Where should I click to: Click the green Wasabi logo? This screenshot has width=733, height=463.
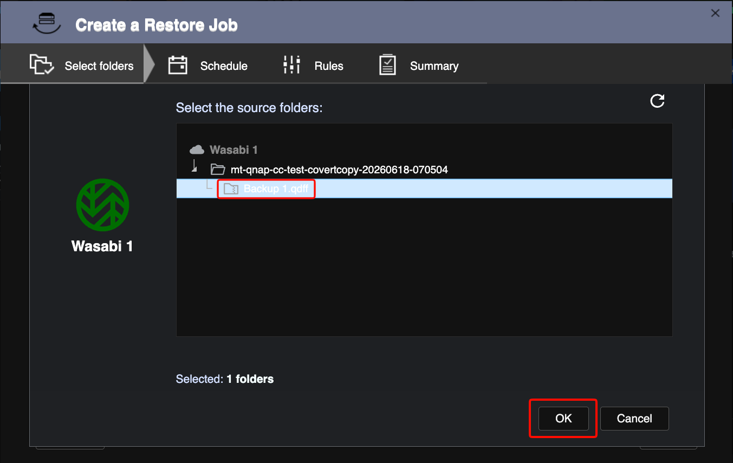point(102,205)
